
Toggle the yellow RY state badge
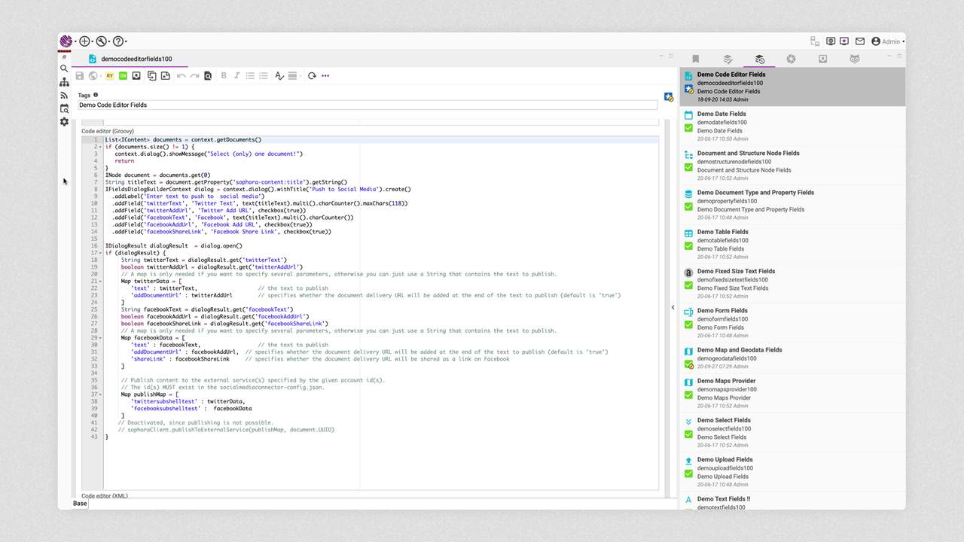click(109, 75)
